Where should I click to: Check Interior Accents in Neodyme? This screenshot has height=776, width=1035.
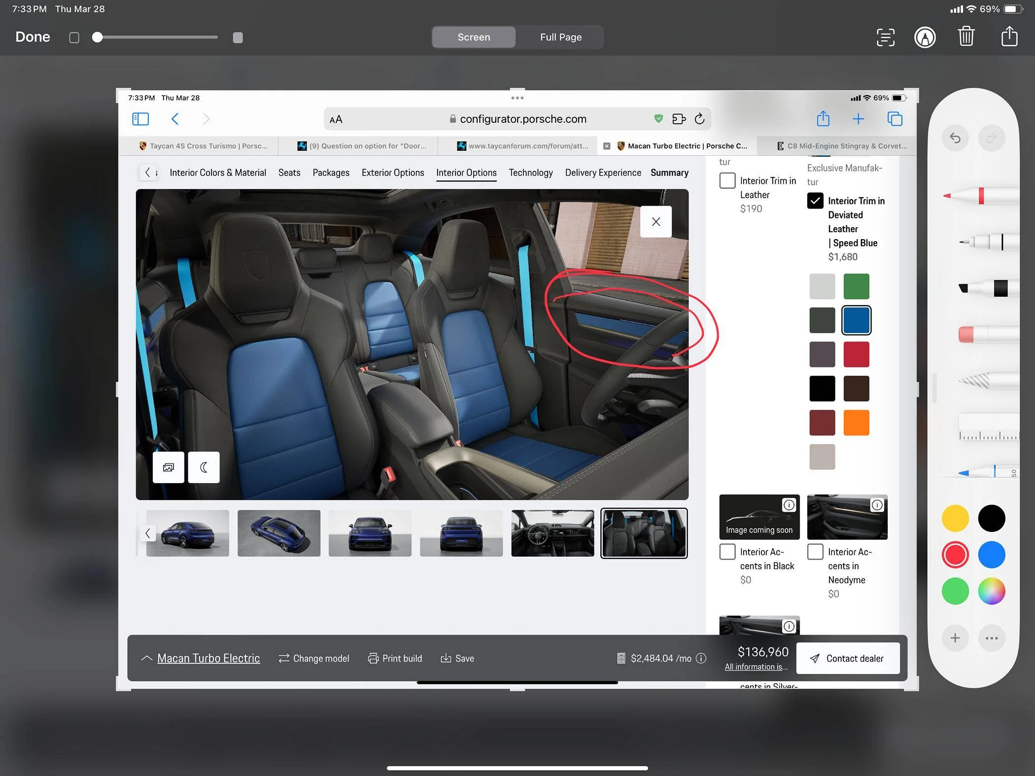pos(815,552)
